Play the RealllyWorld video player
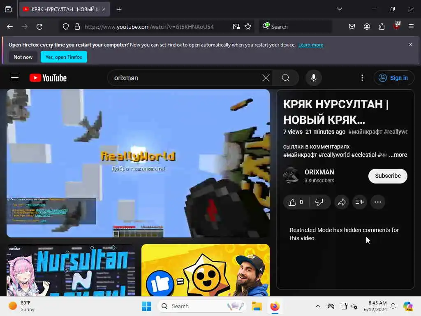Viewport: 421px width, 316px height. (138, 163)
